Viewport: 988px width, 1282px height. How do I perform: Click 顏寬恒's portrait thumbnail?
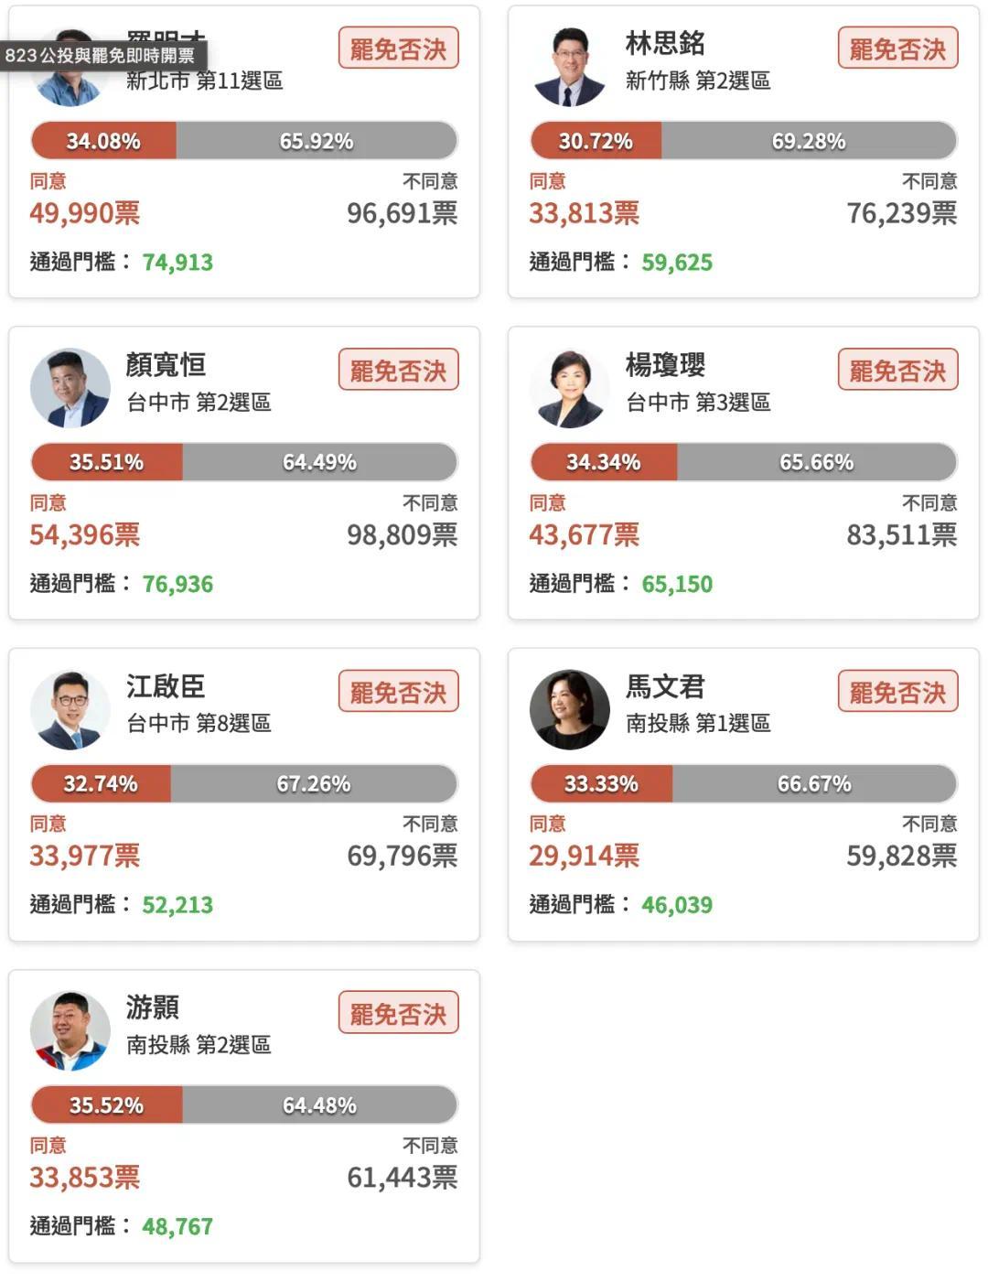[x=70, y=388]
